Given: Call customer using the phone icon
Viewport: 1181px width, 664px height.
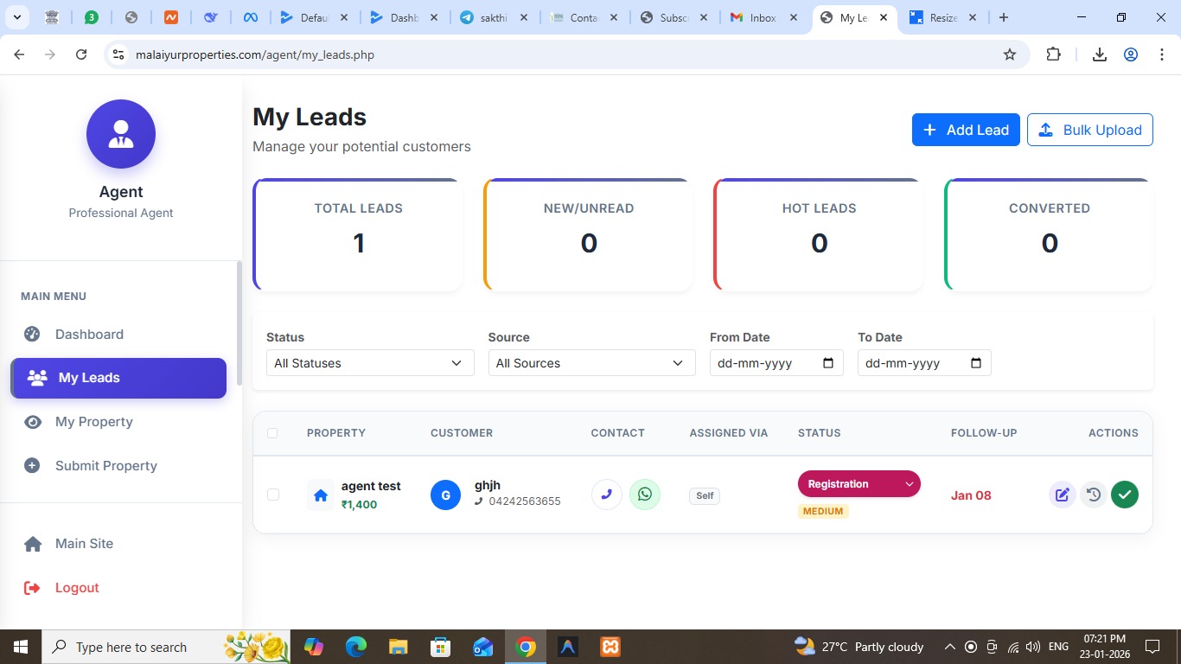Looking at the screenshot, I should click(x=606, y=494).
